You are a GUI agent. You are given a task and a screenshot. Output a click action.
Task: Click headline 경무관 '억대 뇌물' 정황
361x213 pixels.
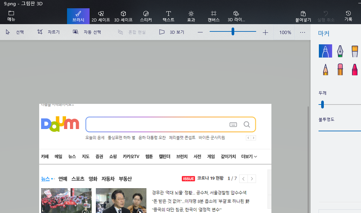click(x=199, y=192)
